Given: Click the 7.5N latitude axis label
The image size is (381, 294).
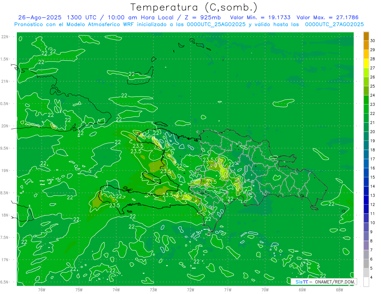Looking at the screenshot, I should pos(5,238).
